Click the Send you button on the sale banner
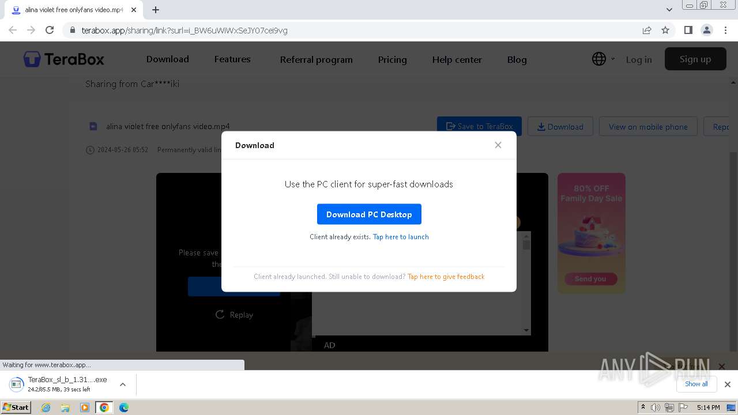 coord(590,279)
